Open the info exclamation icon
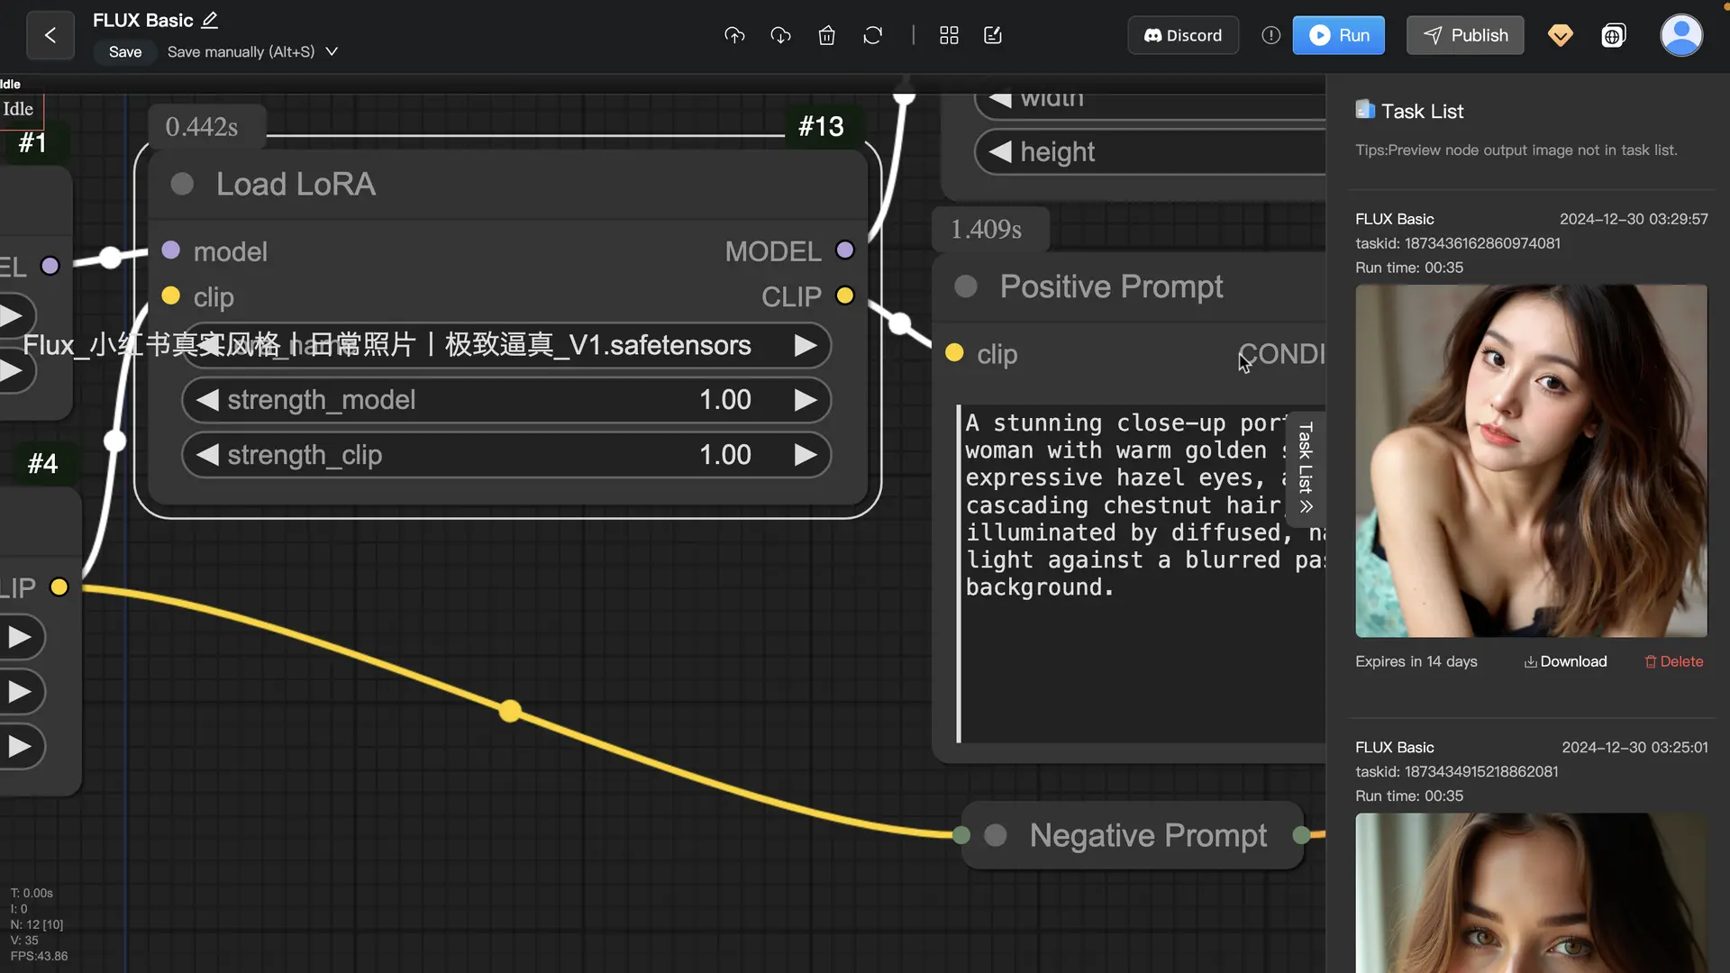 pyautogui.click(x=1270, y=35)
